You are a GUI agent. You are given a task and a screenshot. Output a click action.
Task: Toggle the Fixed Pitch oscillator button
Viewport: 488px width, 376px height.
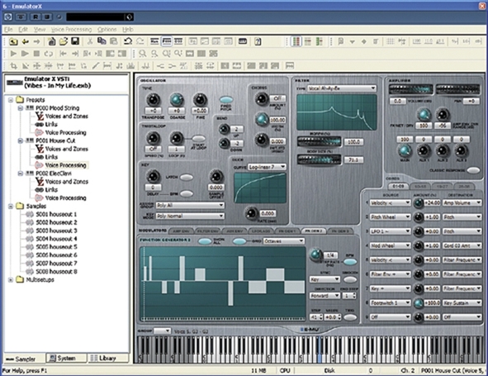226,100
